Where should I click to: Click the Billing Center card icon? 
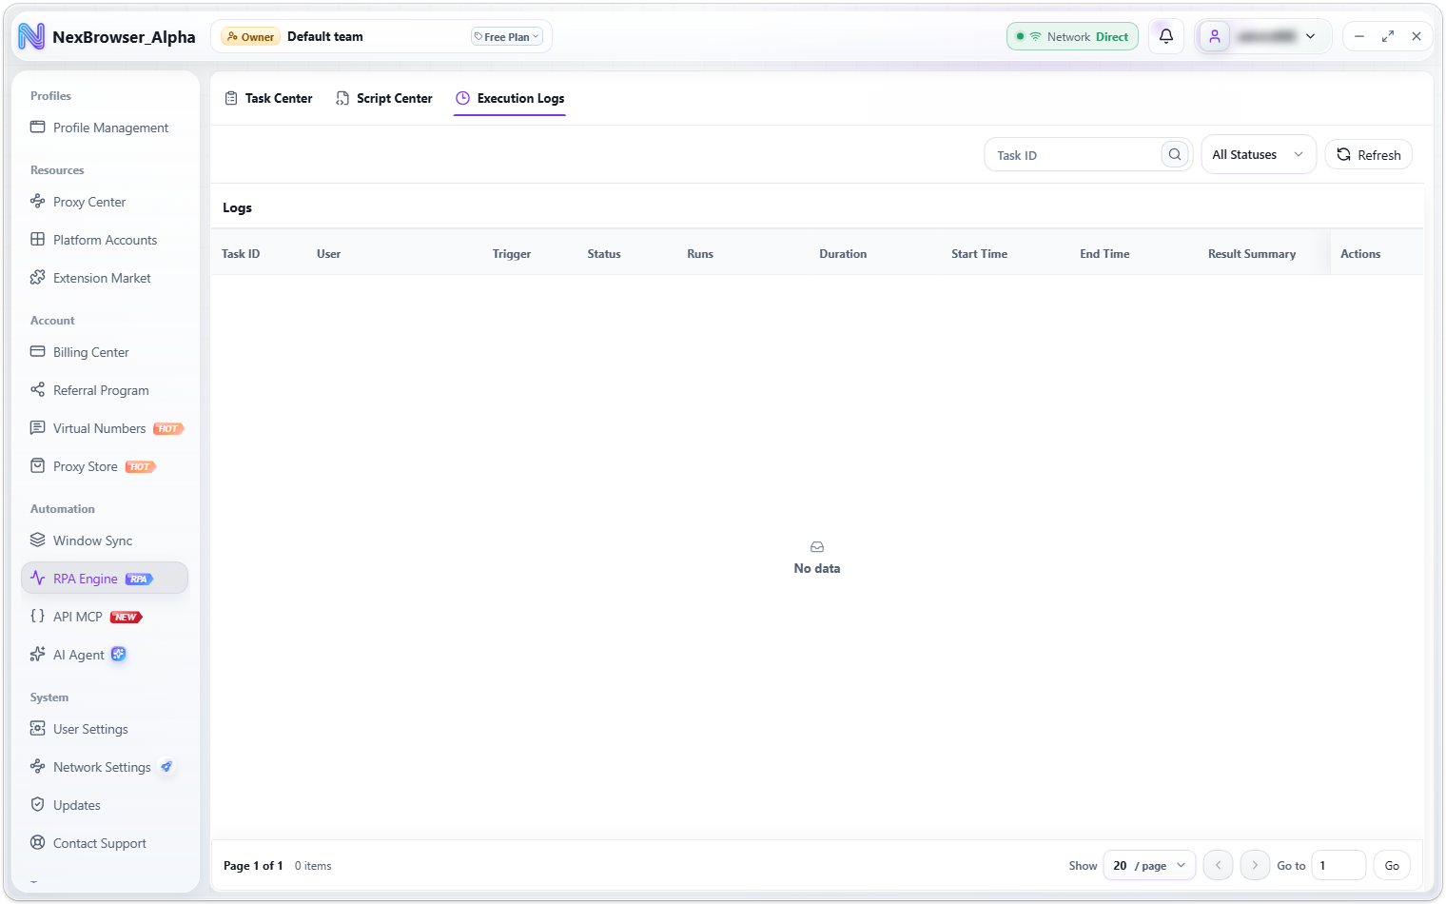[38, 352]
